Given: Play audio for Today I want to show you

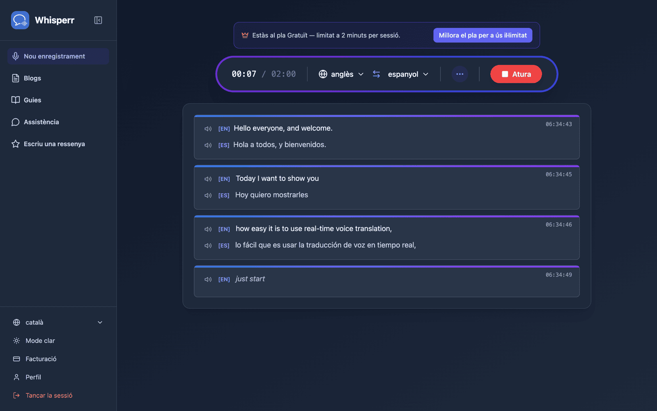Looking at the screenshot, I should pos(208,179).
